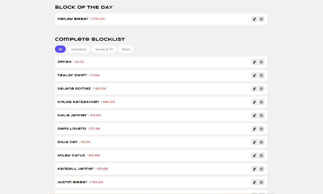Open Miley Cyrus's Instagram icon
The height and width of the screenshot is (194, 323).
click(261, 156)
